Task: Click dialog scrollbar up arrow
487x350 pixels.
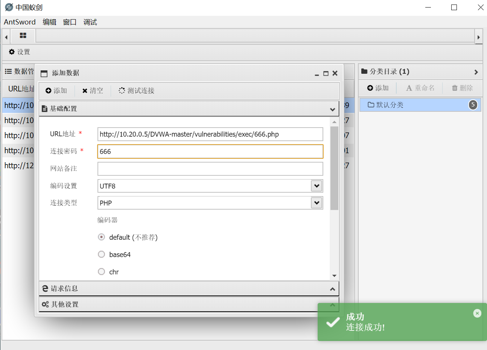Action: coord(334,122)
